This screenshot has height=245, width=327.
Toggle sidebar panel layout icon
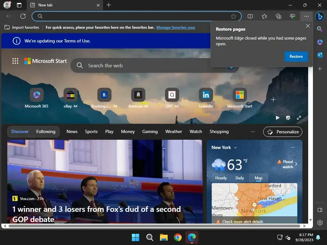click(320, 210)
